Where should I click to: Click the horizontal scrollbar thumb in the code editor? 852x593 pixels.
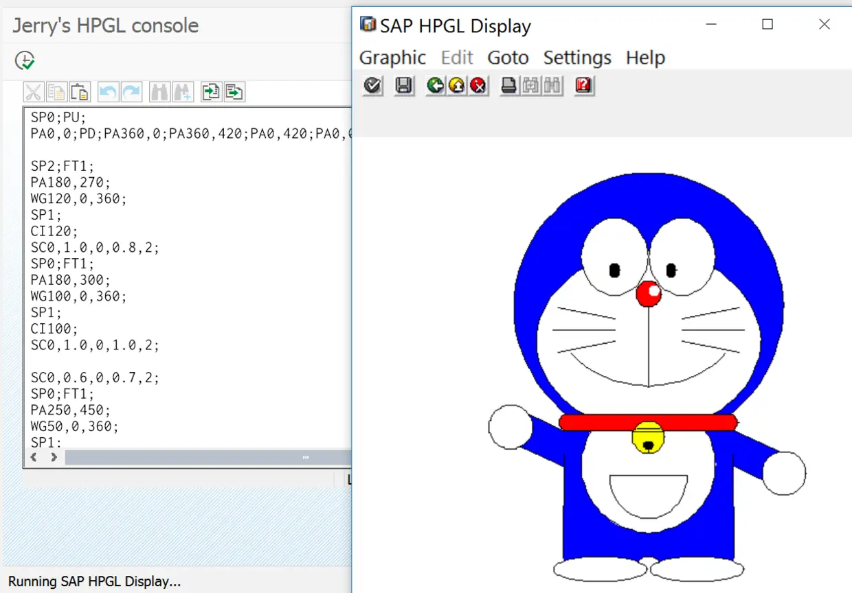tap(208, 457)
